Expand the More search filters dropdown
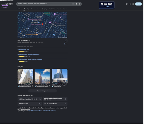The image size is (145, 124). [x=59, y=9]
